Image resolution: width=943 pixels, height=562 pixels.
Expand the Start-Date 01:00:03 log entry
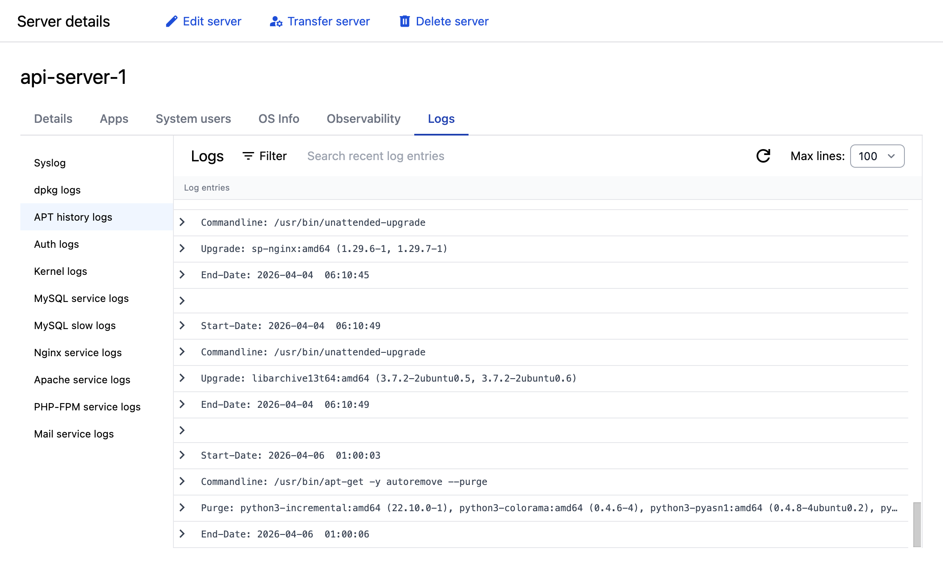tap(182, 455)
